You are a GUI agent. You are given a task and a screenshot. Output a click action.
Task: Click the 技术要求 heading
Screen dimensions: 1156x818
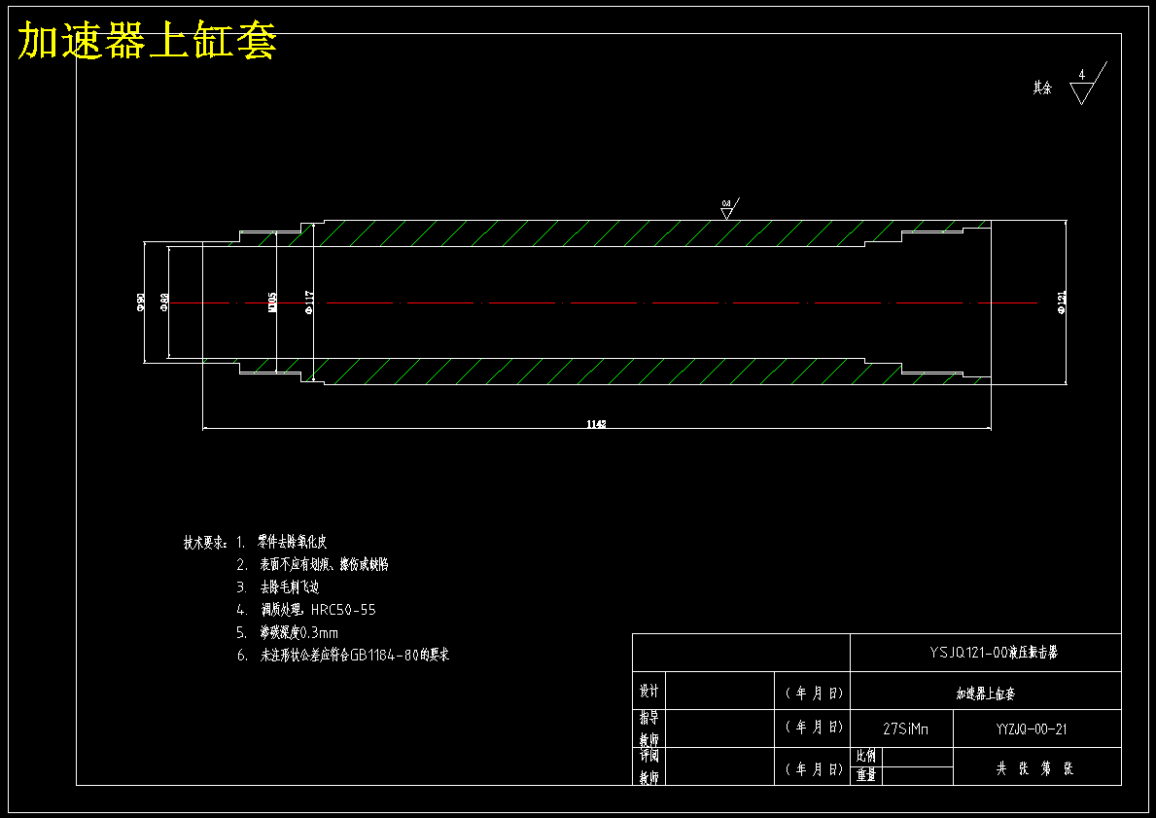[x=206, y=542]
